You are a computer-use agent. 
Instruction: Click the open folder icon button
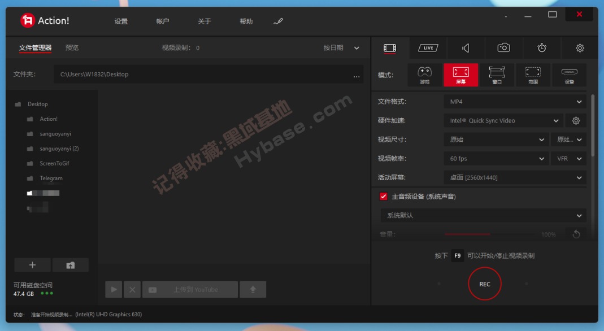(71, 265)
